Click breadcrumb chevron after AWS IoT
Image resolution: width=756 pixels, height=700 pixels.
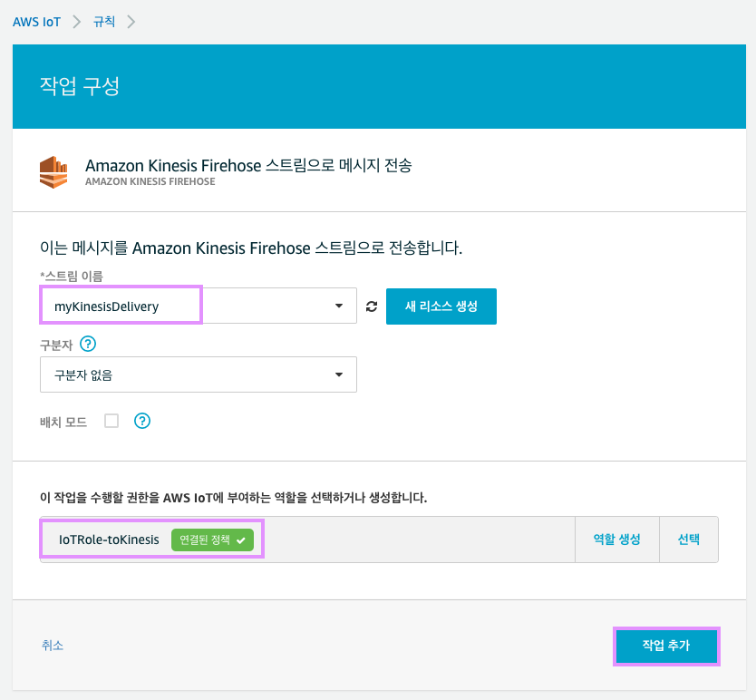coord(77,22)
